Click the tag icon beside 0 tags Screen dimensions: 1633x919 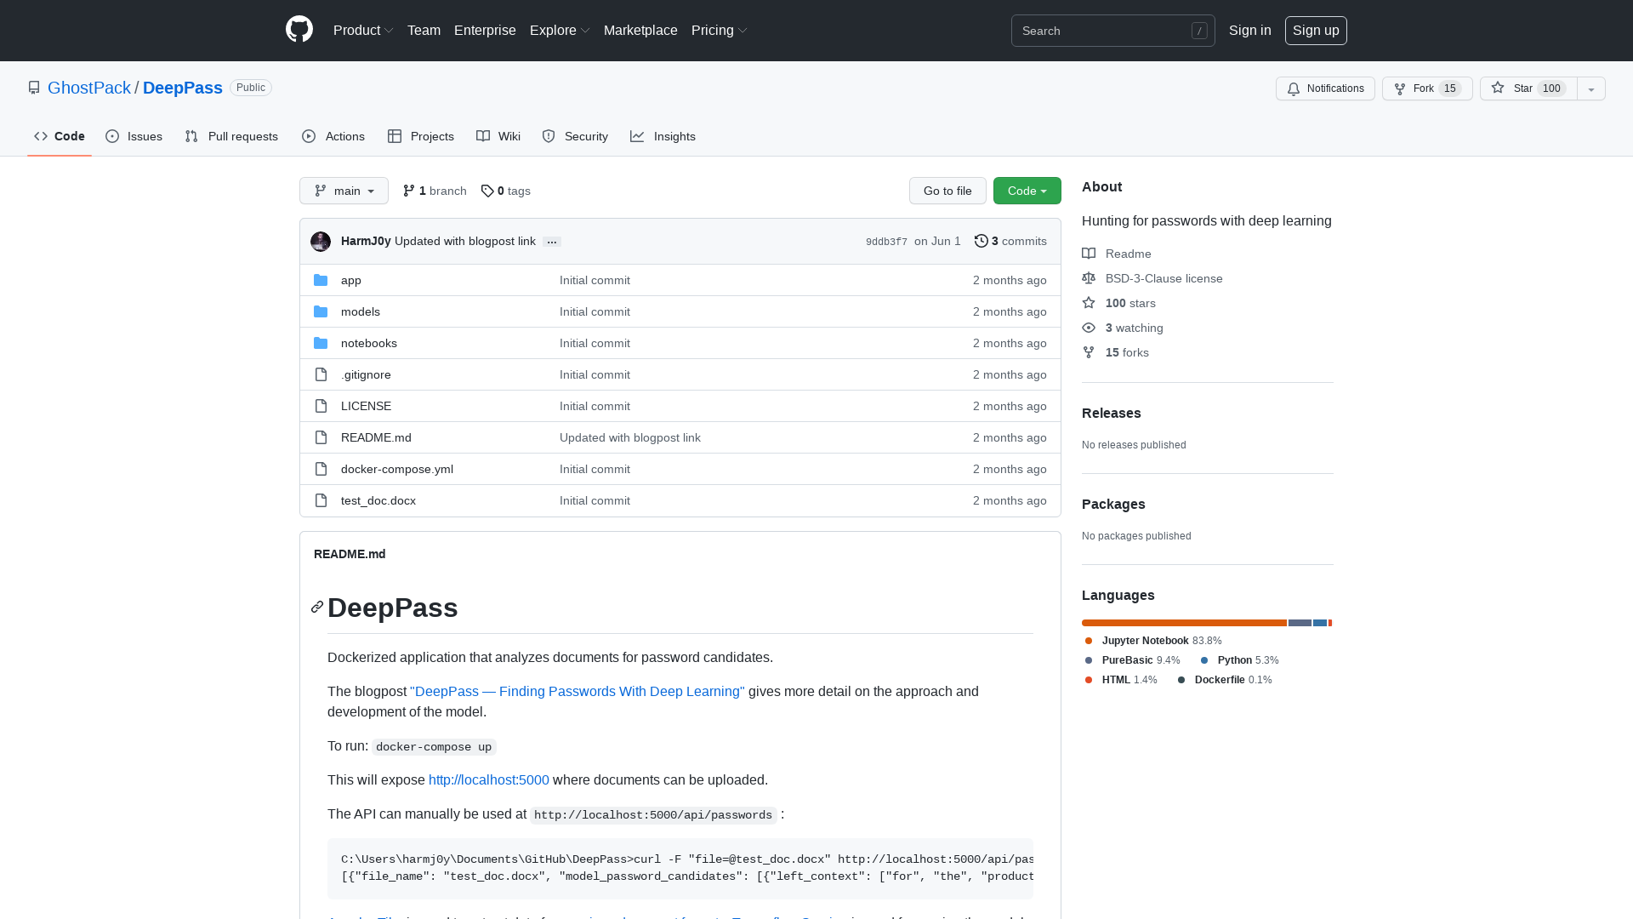[x=487, y=191]
